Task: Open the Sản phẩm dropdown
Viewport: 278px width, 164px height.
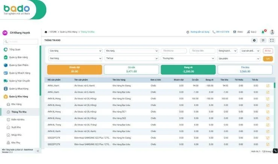Action: pos(239,59)
